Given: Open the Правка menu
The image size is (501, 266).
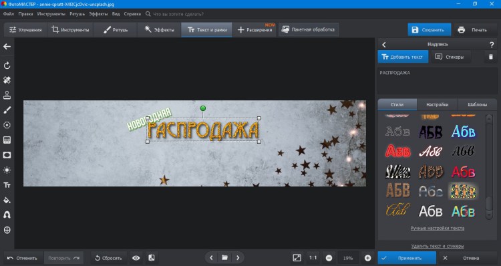Looking at the screenshot, I should click(x=25, y=14).
